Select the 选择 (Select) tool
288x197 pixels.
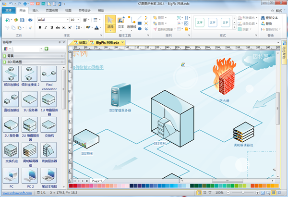click(x=109, y=23)
